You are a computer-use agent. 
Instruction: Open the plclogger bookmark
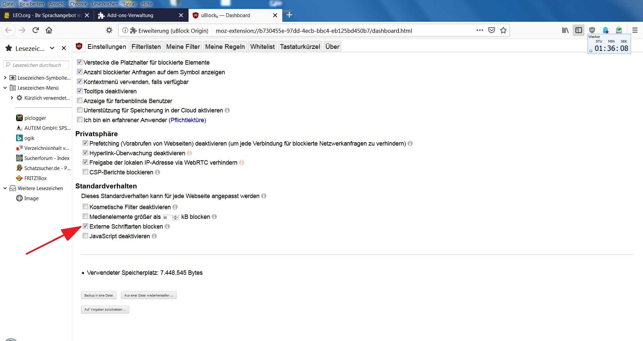click(31, 118)
